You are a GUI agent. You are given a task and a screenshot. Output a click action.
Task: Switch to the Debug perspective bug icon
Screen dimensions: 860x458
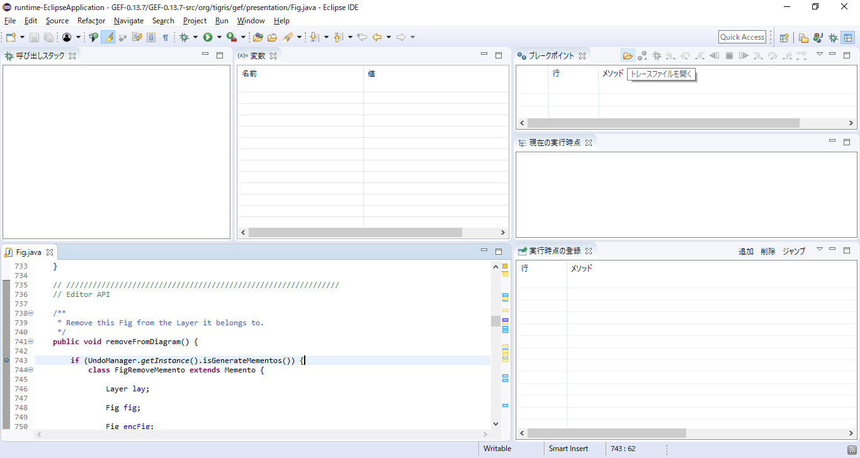point(833,38)
